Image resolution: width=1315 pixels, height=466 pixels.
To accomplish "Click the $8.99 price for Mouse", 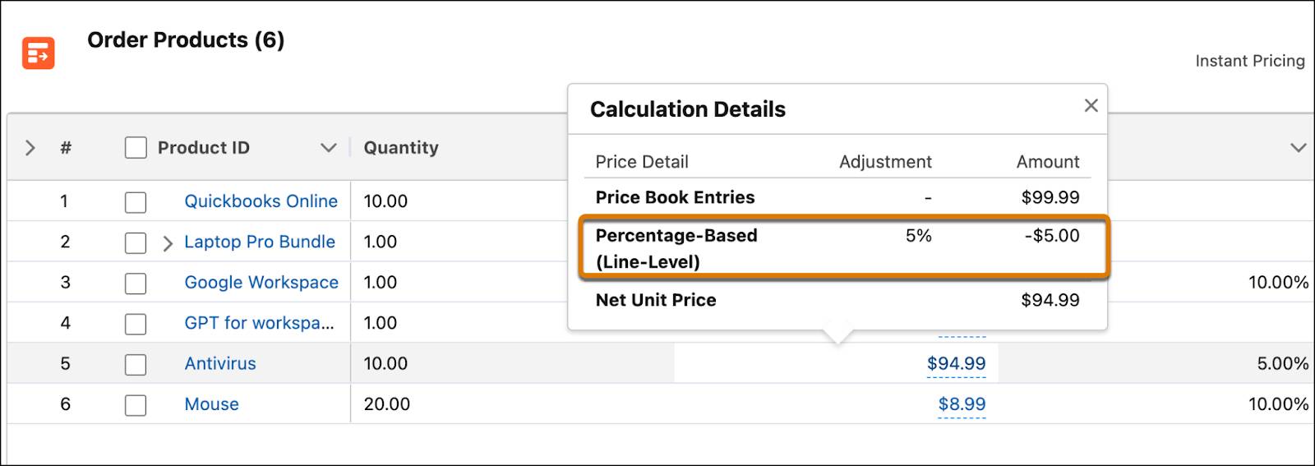I will coord(962,404).
